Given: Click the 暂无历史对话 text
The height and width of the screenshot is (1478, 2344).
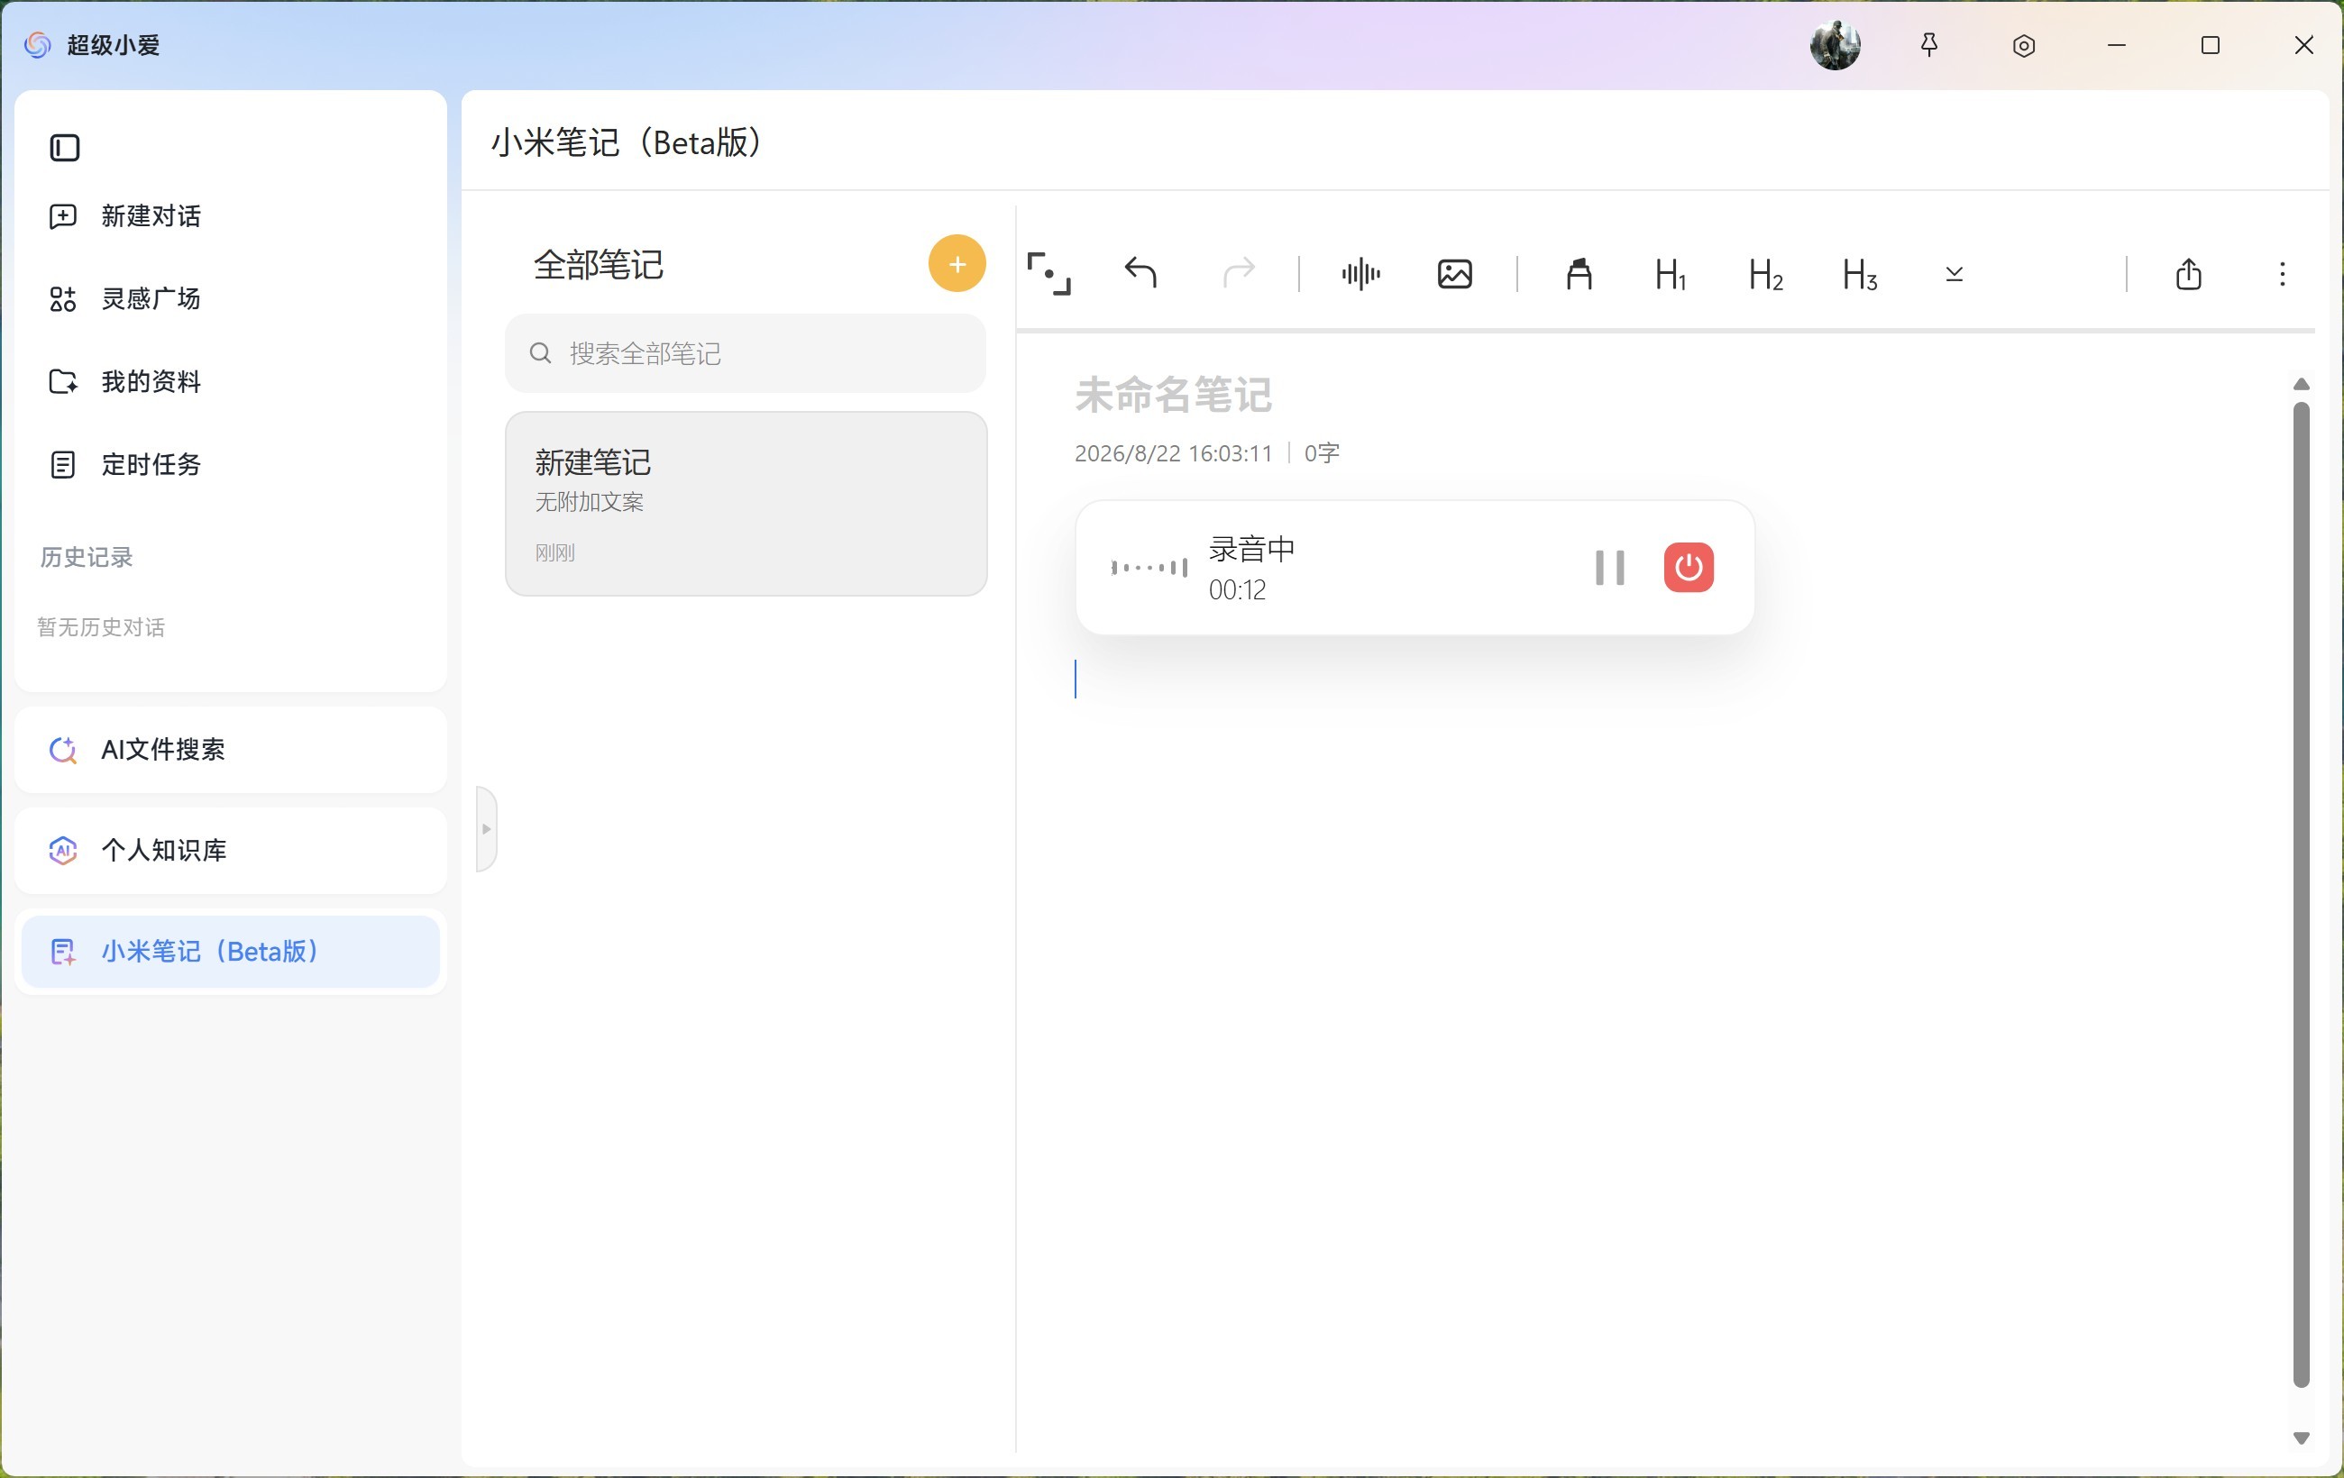Looking at the screenshot, I should tap(100, 627).
